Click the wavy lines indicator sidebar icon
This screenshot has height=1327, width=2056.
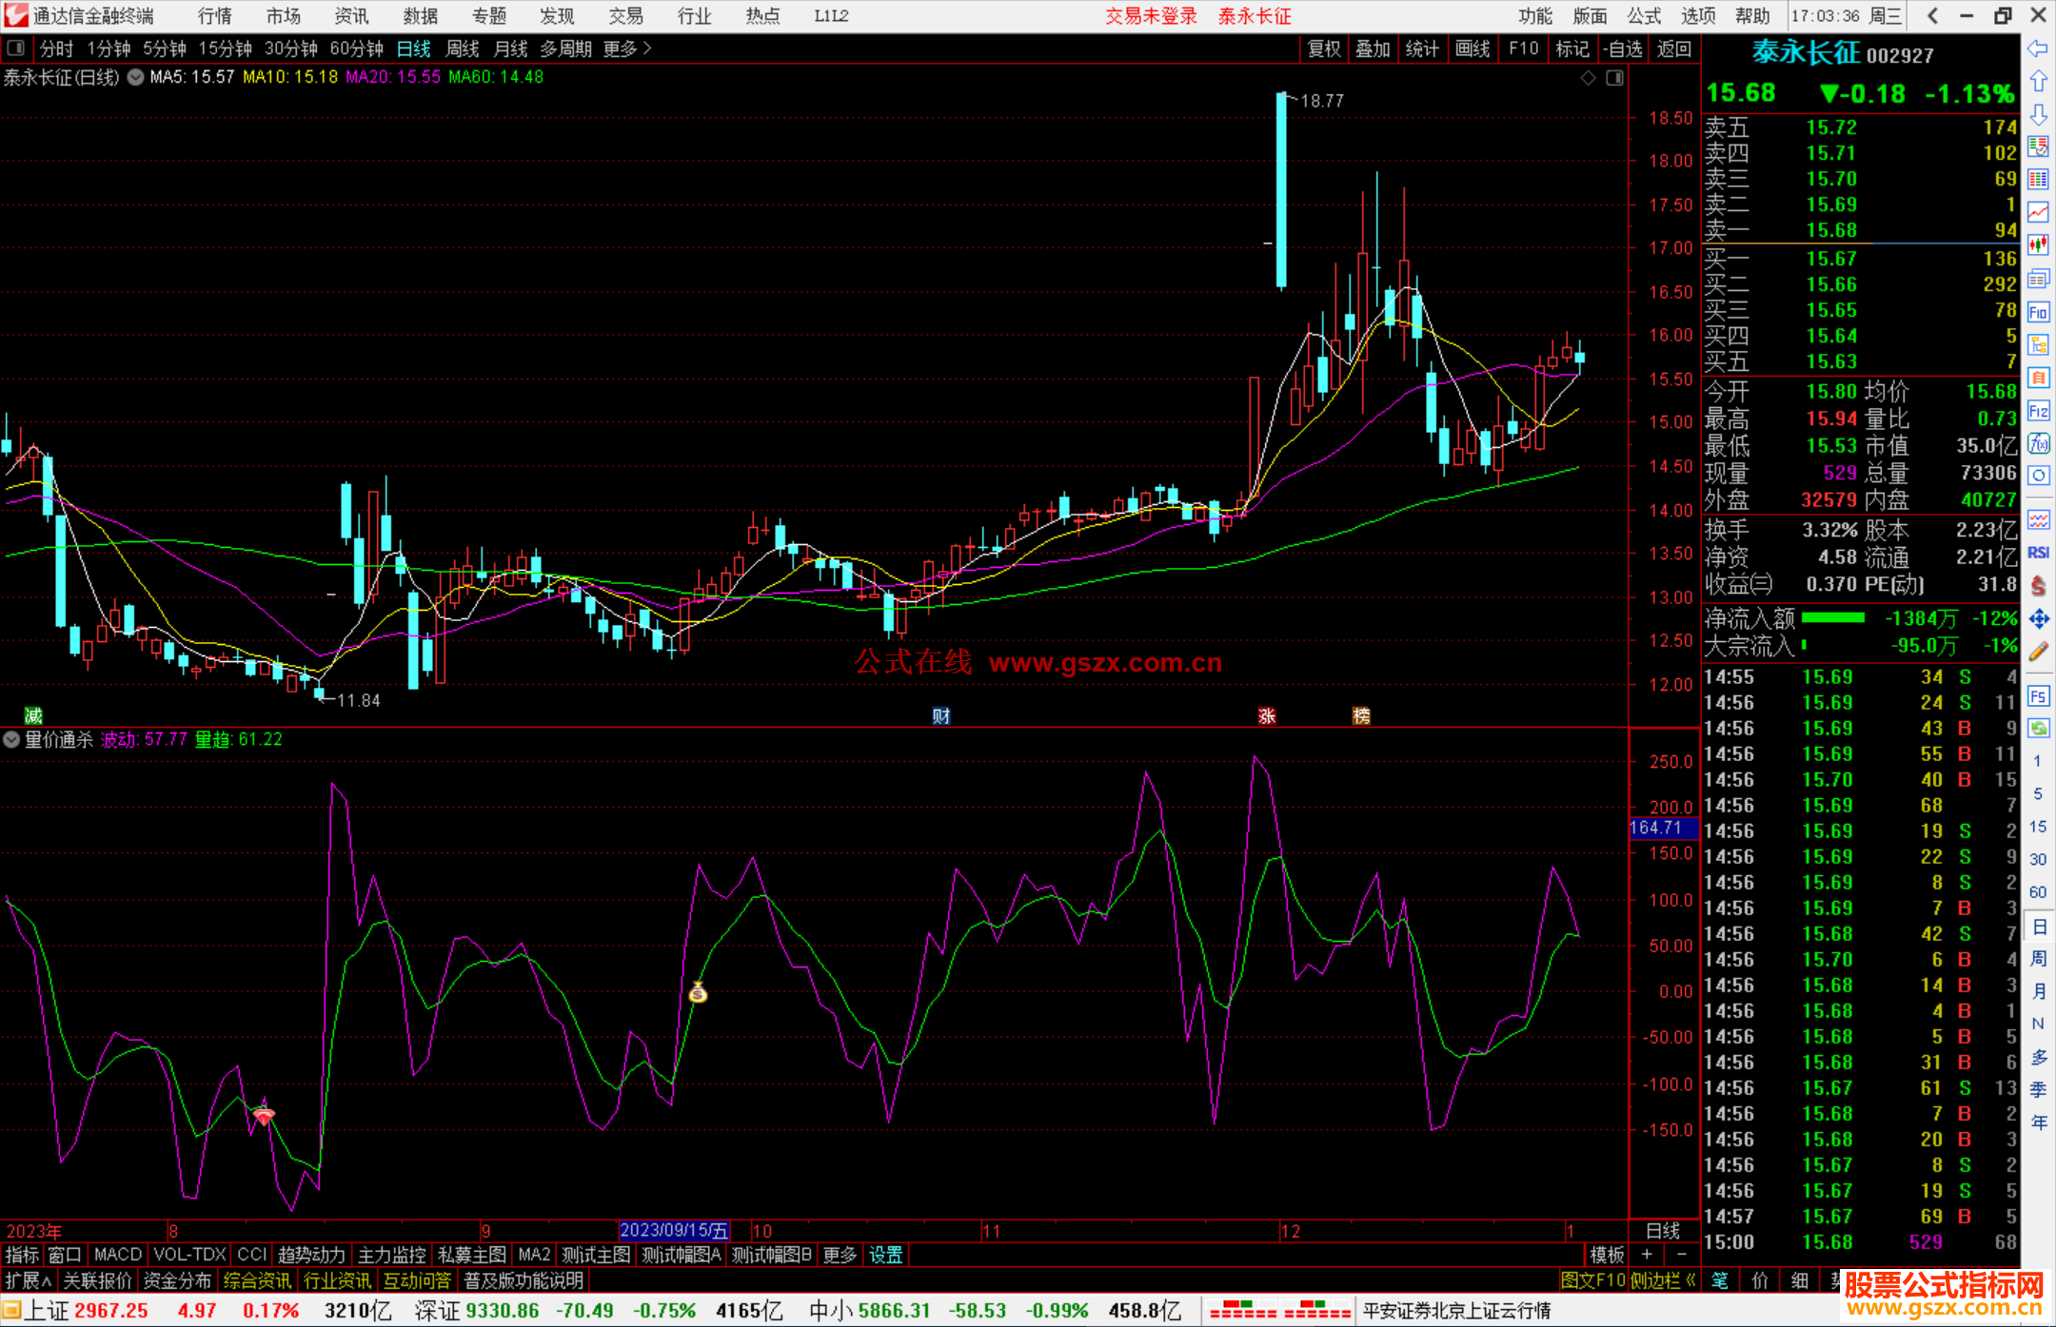point(2038,519)
